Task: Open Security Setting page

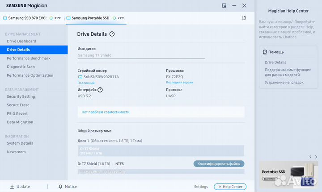Action: (x=21, y=96)
